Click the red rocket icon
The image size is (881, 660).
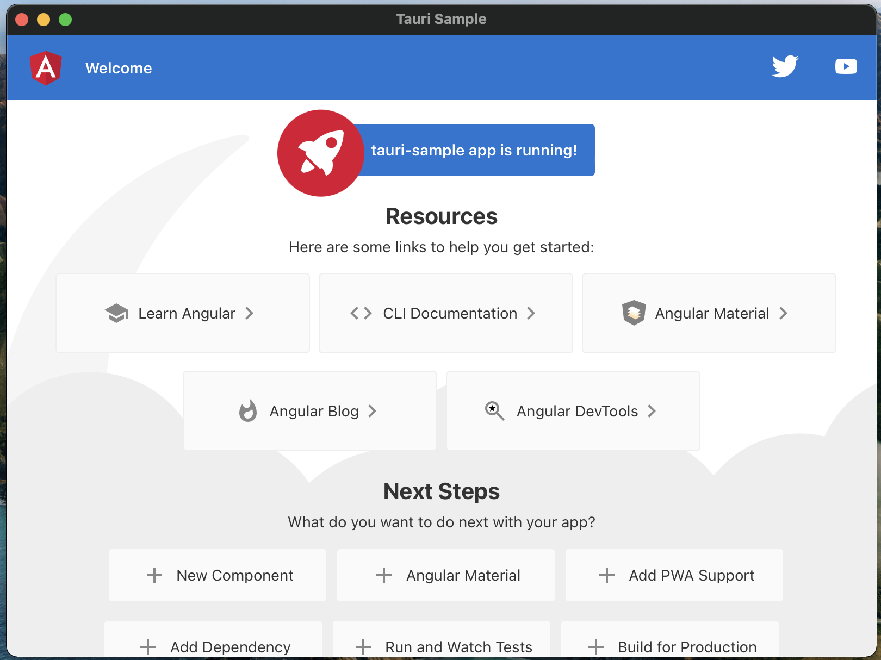pos(321,153)
